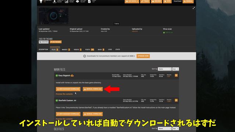Open Old Files Sort by Name dropdown
Screen dimensions: 235x132
tap(164, 129)
